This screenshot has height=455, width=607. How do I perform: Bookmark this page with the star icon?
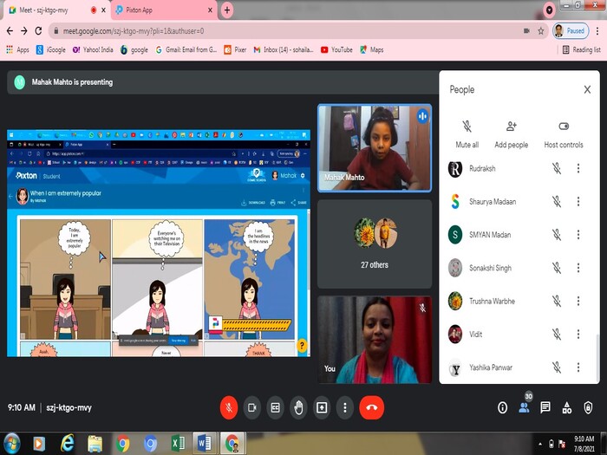(541, 31)
